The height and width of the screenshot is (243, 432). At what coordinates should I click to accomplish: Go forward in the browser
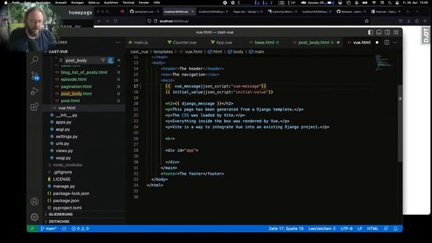tap(107, 21)
